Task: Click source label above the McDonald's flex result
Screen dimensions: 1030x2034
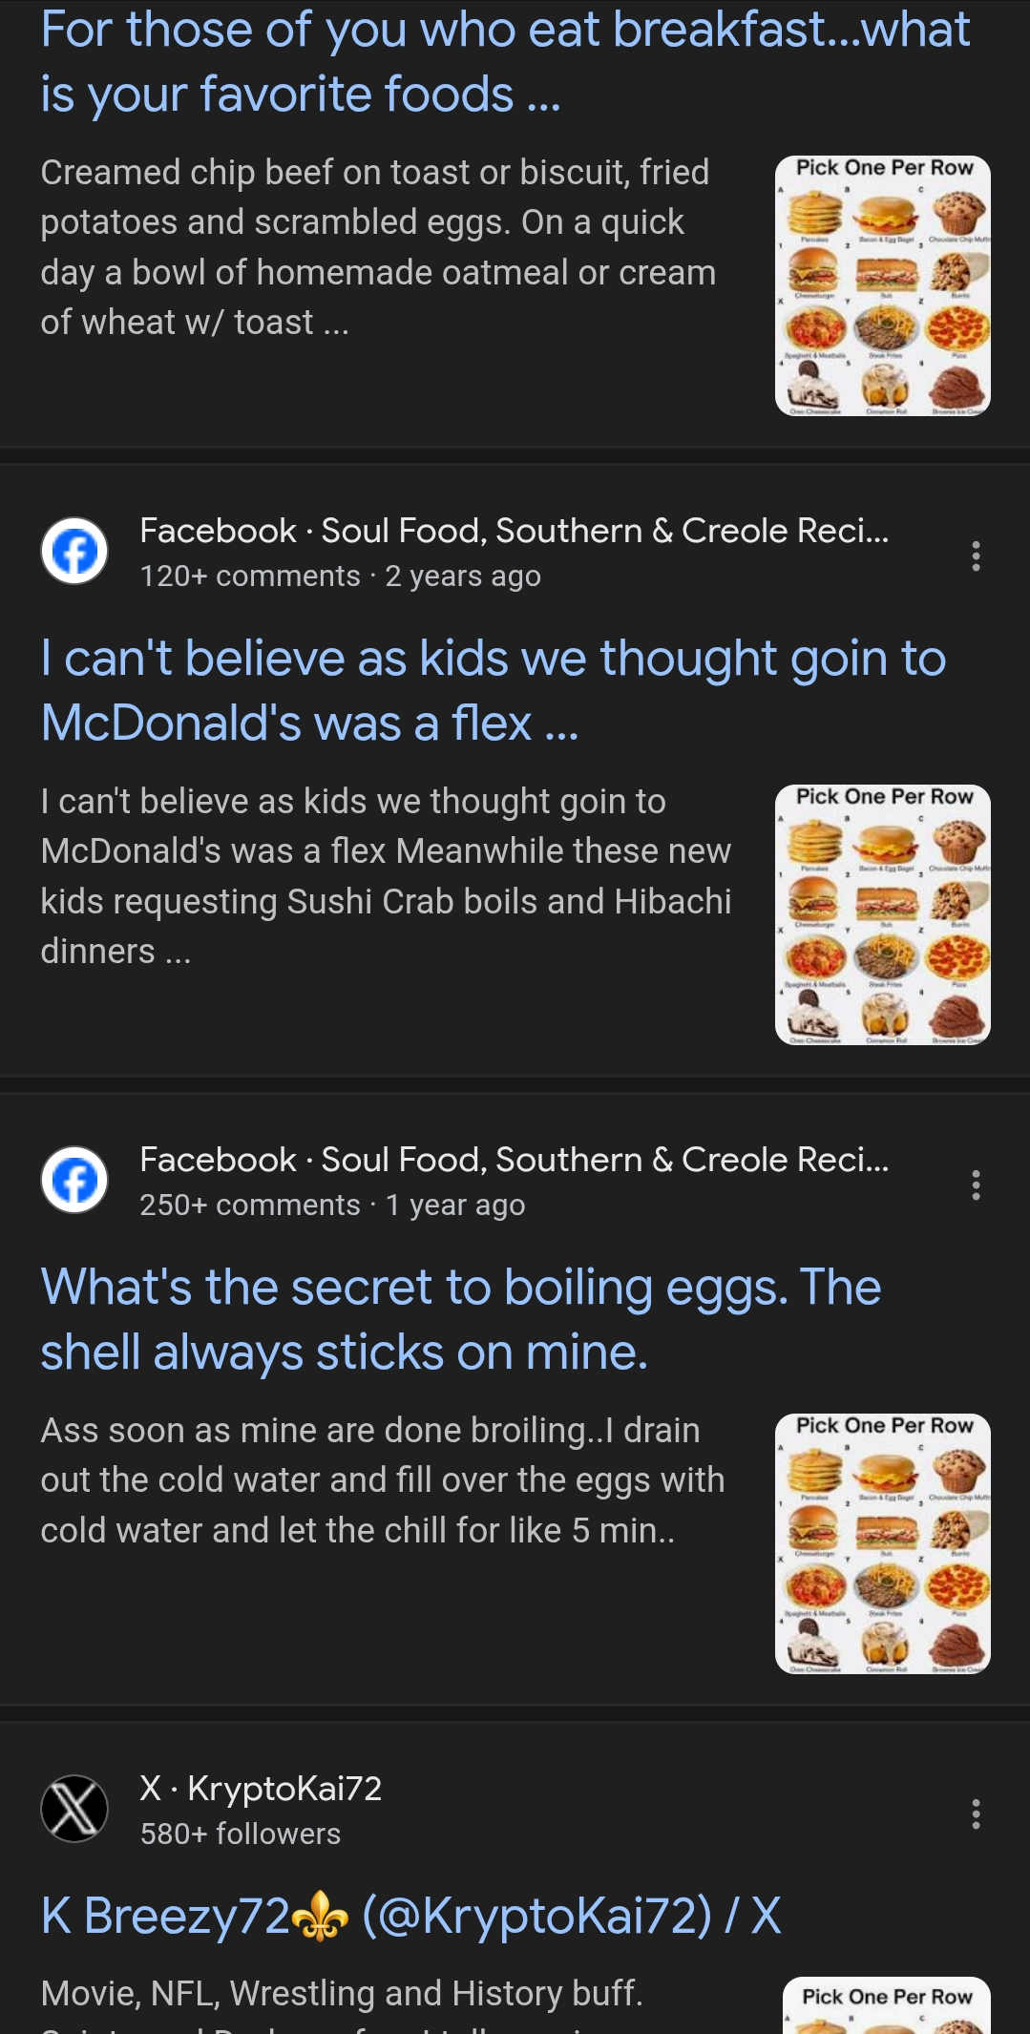Action: point(514,531)
